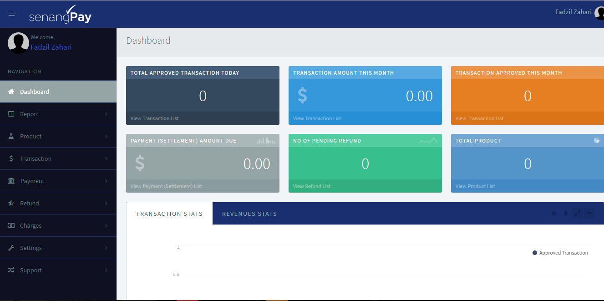Expand stats panel to fullscreen
The image size is (604, 301).
click(x=578, y=213)
